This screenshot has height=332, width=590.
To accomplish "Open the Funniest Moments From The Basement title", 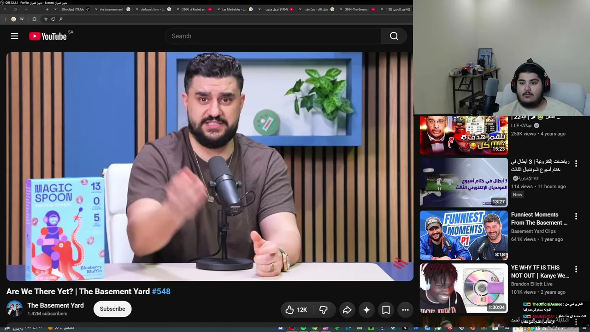I will click(x=539, y=219).
